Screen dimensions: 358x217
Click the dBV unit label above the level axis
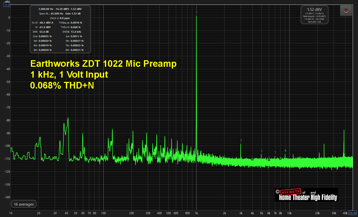pos(7,2)
